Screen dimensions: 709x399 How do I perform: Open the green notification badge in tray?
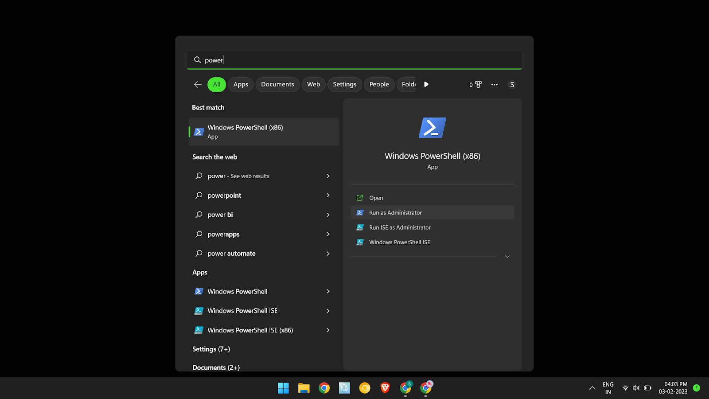[x=697, y=388]
